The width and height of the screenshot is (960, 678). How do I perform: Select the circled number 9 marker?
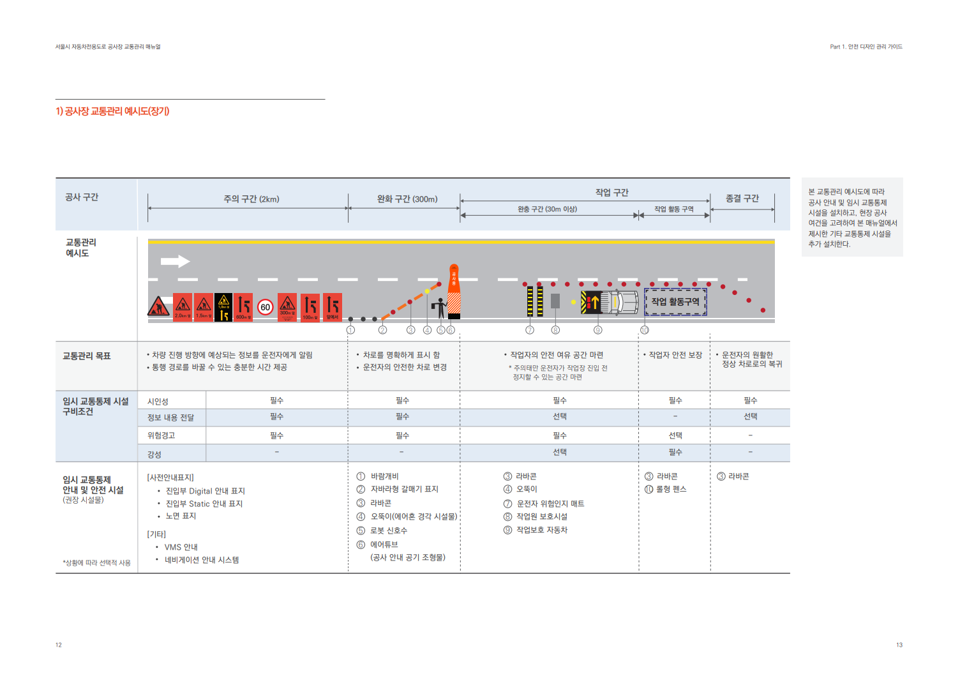[598, 330]
